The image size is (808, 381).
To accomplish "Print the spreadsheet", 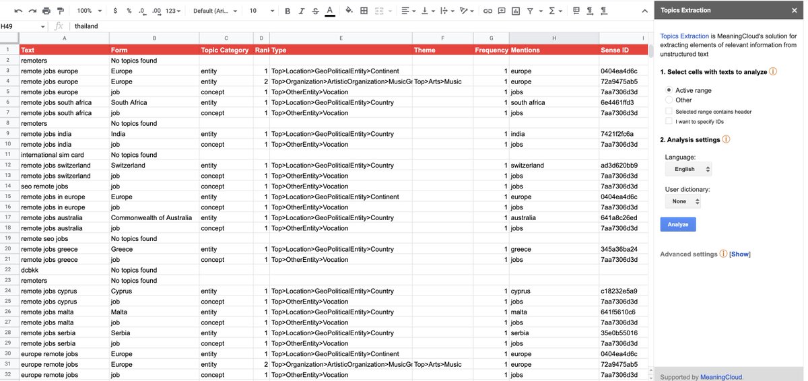I will pyautogui.click(x=46, y=11).
